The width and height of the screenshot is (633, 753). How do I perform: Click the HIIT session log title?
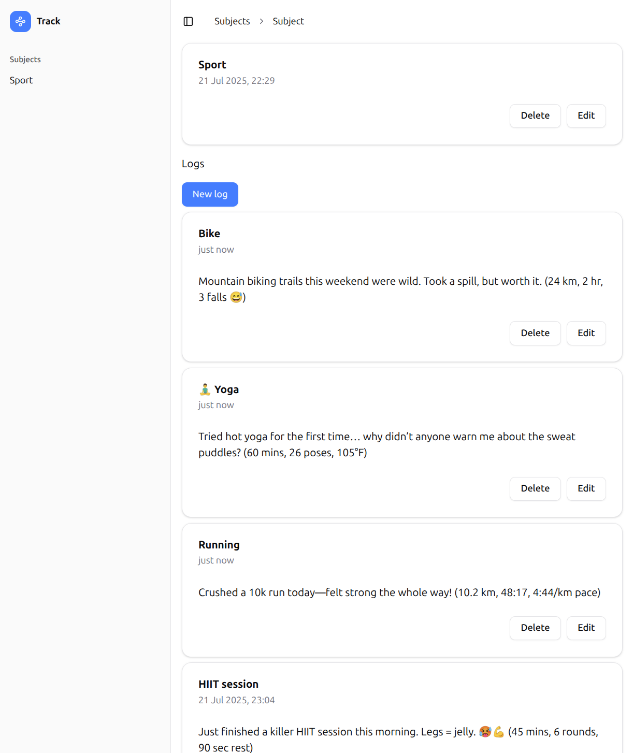click(x=228, y=684)
